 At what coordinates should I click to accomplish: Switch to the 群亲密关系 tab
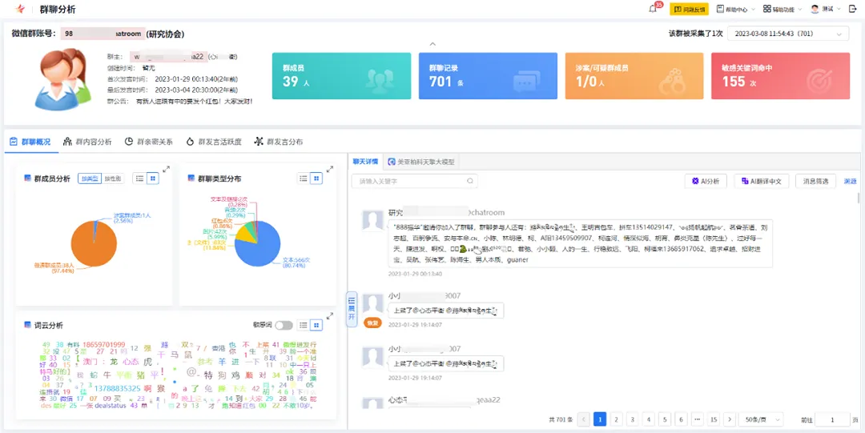tap(149, 142)
